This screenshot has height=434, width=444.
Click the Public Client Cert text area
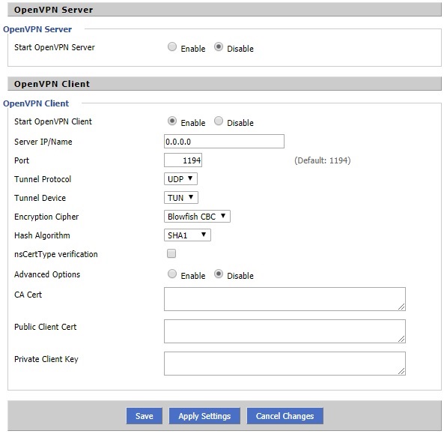[x=285, y=331]
